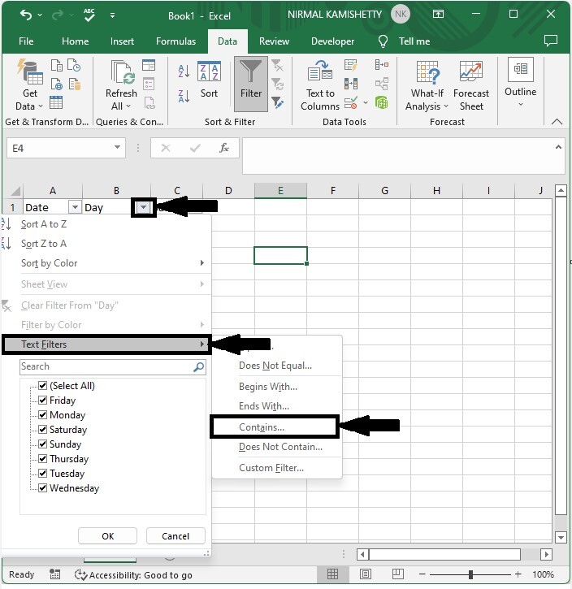Open the Date column filter dropdown
The width and height of the screenshot is (572, 589).
click(x=75, y=207)
